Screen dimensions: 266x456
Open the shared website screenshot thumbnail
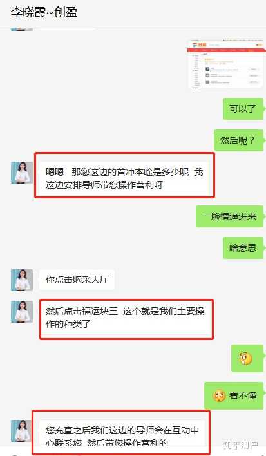pos(226,64)
